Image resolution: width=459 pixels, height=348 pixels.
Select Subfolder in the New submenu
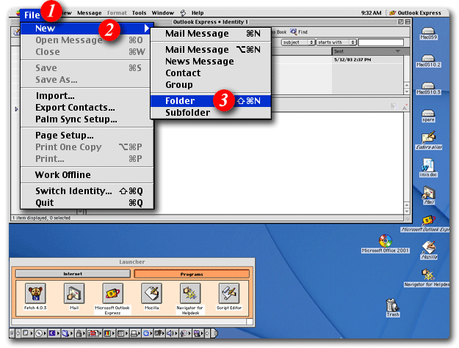(187, 113)
